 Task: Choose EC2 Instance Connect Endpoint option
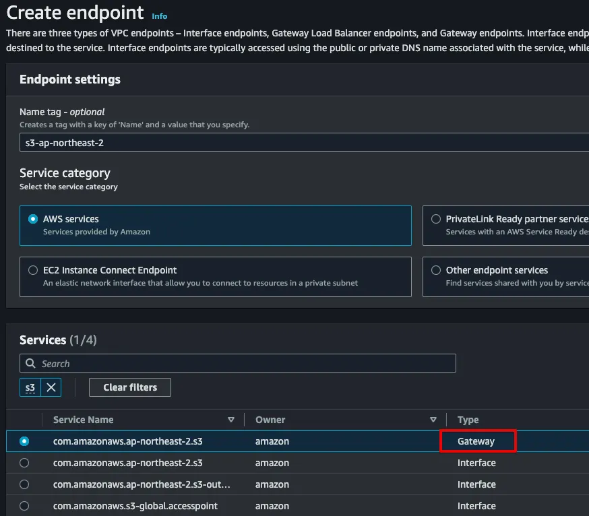pyautogui.click(x=33, y=270)
